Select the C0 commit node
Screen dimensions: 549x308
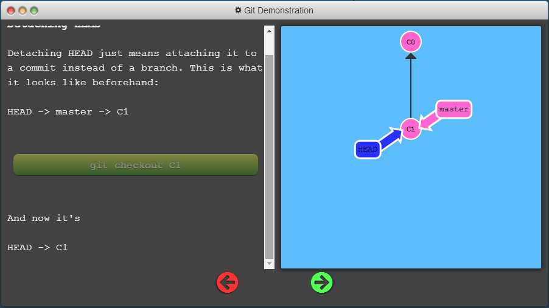click(411, 42)
